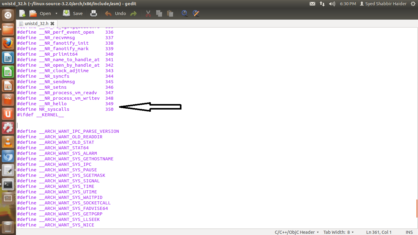
Task: Print the current document
Action: (x=93, y=13)
